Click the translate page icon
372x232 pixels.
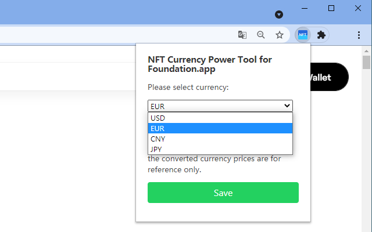point(242,35)
